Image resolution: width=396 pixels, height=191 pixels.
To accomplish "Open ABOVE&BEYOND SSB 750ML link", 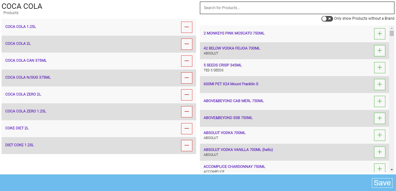I will [228, 118].
